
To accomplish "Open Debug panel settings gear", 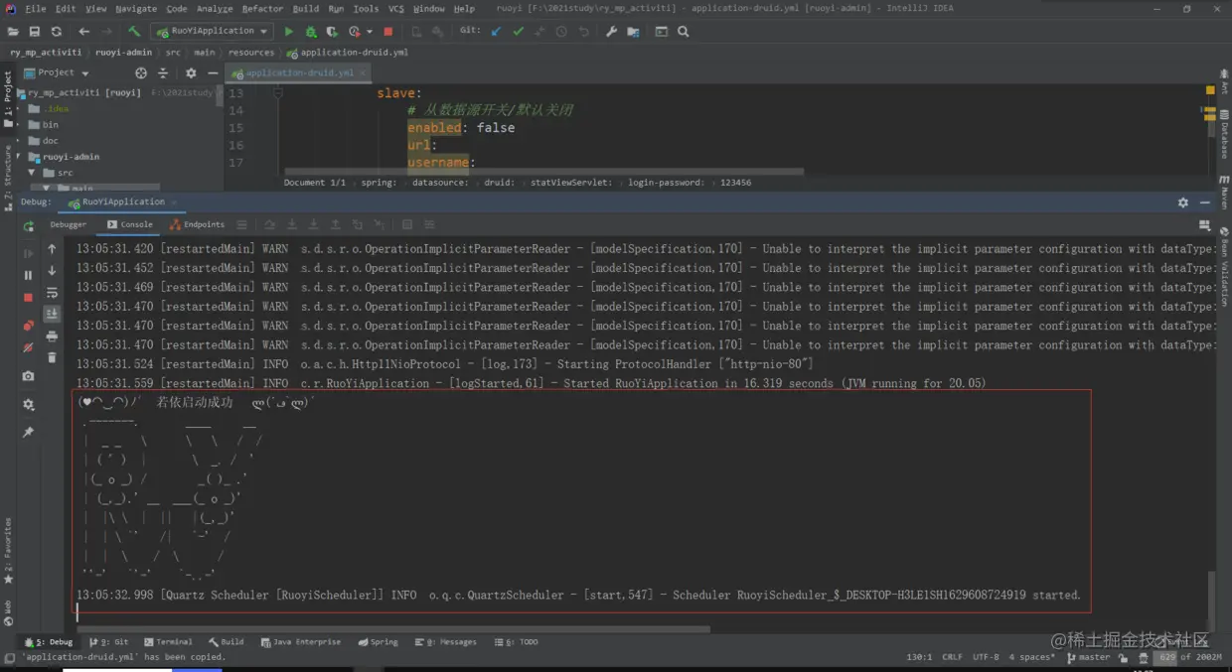I will coord(1182,202).
